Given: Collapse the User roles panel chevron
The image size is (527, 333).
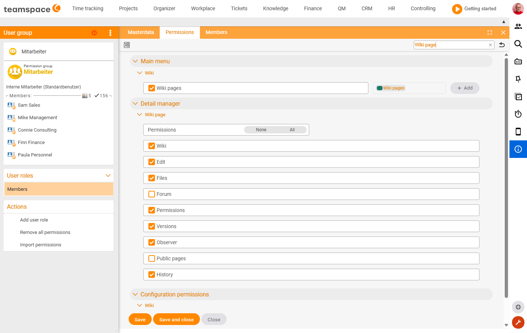Looking at the screenshot, I should [108, 175].
